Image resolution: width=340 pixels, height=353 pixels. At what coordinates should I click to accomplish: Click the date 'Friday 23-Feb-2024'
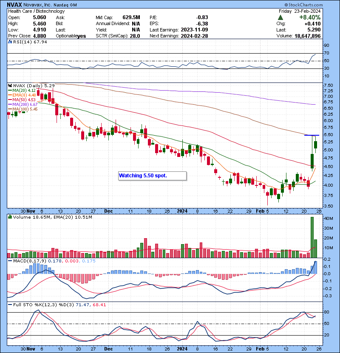[300, 11]
